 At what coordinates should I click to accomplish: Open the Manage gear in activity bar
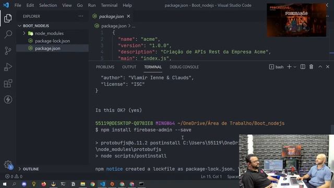point(8,164)
